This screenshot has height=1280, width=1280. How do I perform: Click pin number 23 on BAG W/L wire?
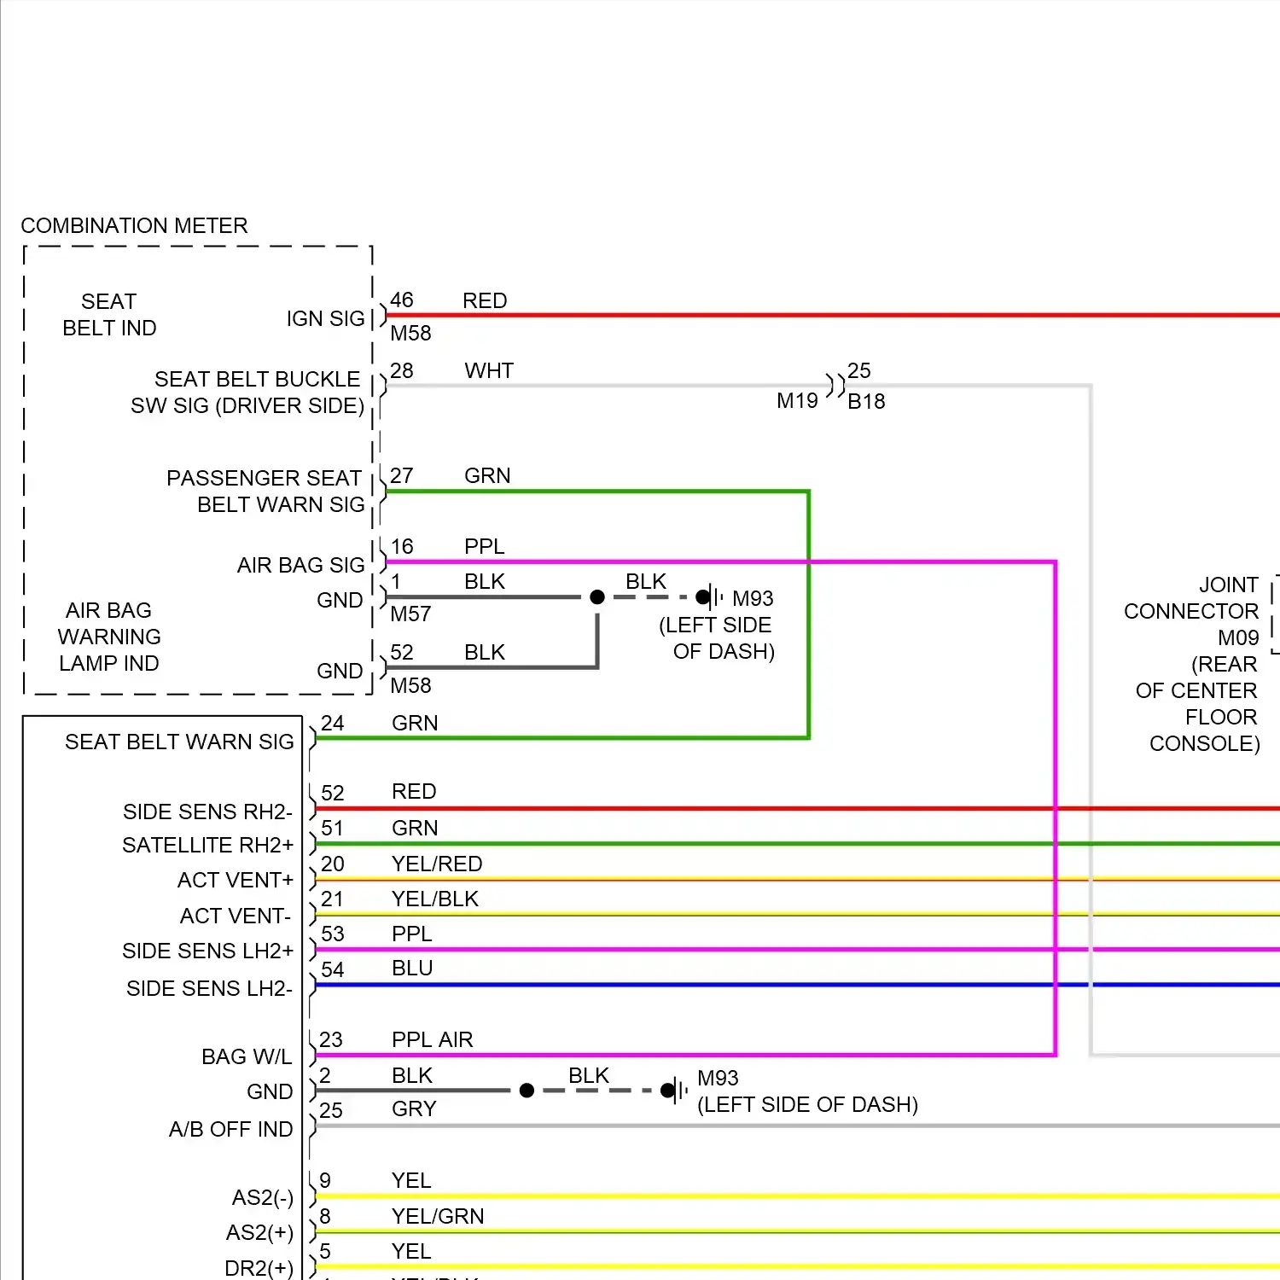click(x=330, y=1039)
